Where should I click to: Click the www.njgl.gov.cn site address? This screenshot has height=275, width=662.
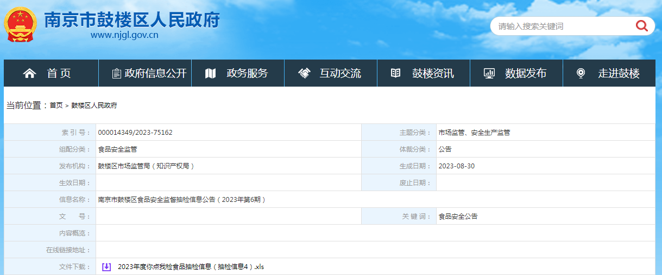pos(124,35)
